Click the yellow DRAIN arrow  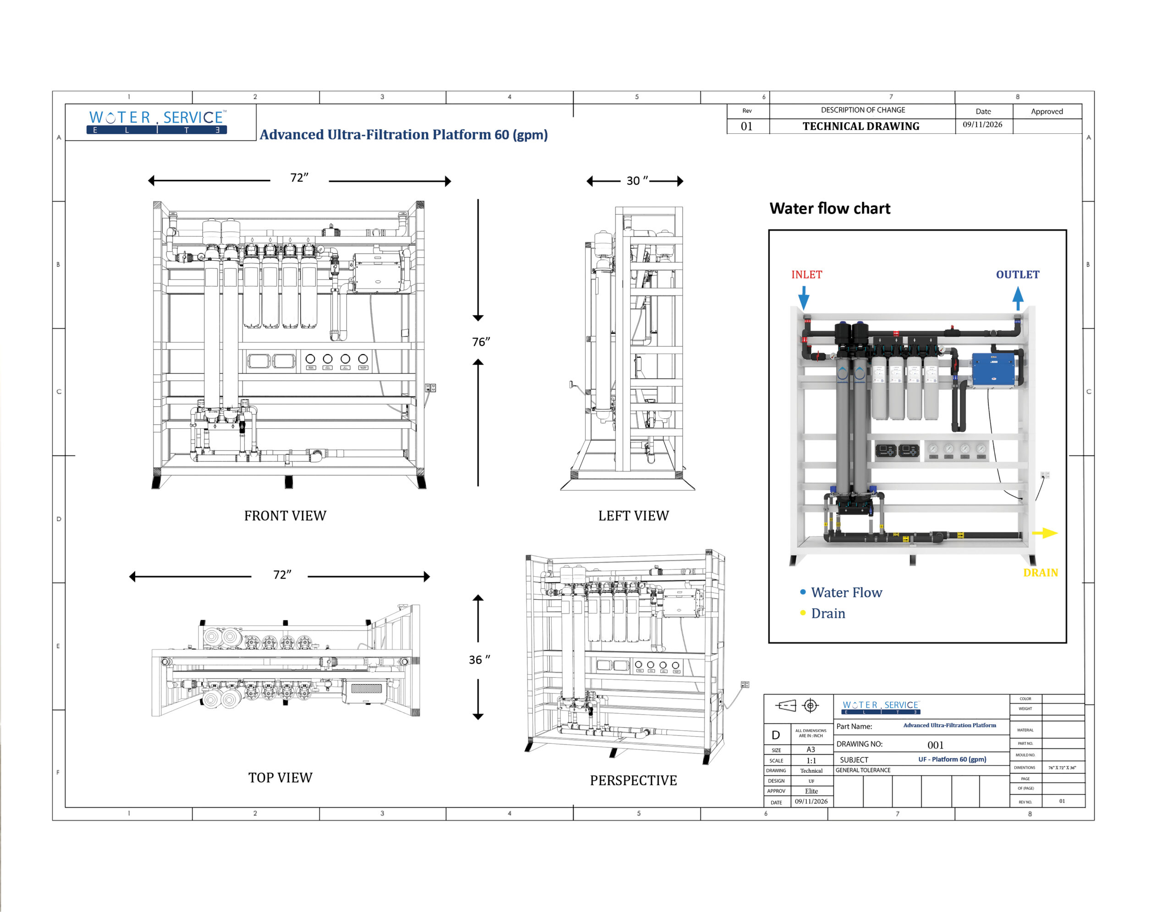(1045, 533)
